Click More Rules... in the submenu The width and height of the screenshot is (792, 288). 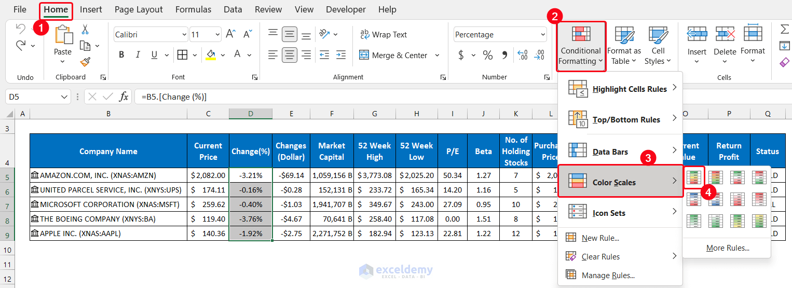pos(728,248)
